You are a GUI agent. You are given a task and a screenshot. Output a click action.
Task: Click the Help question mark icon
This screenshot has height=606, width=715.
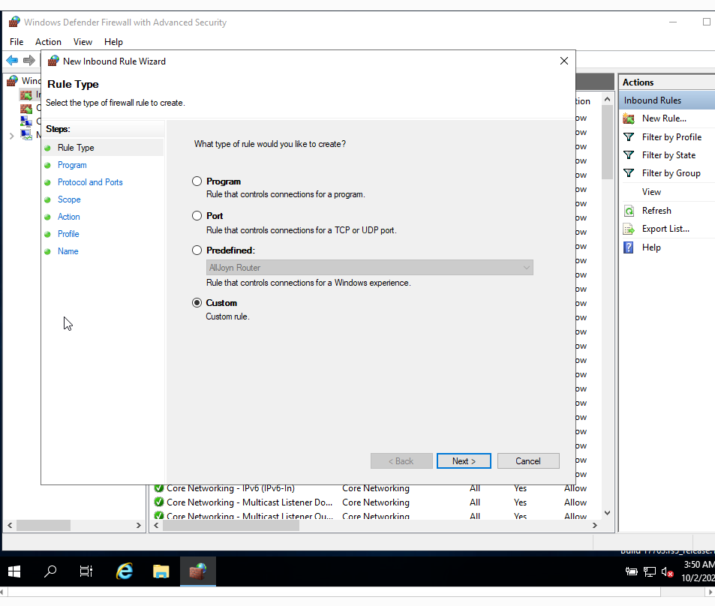tap(629, 247)
